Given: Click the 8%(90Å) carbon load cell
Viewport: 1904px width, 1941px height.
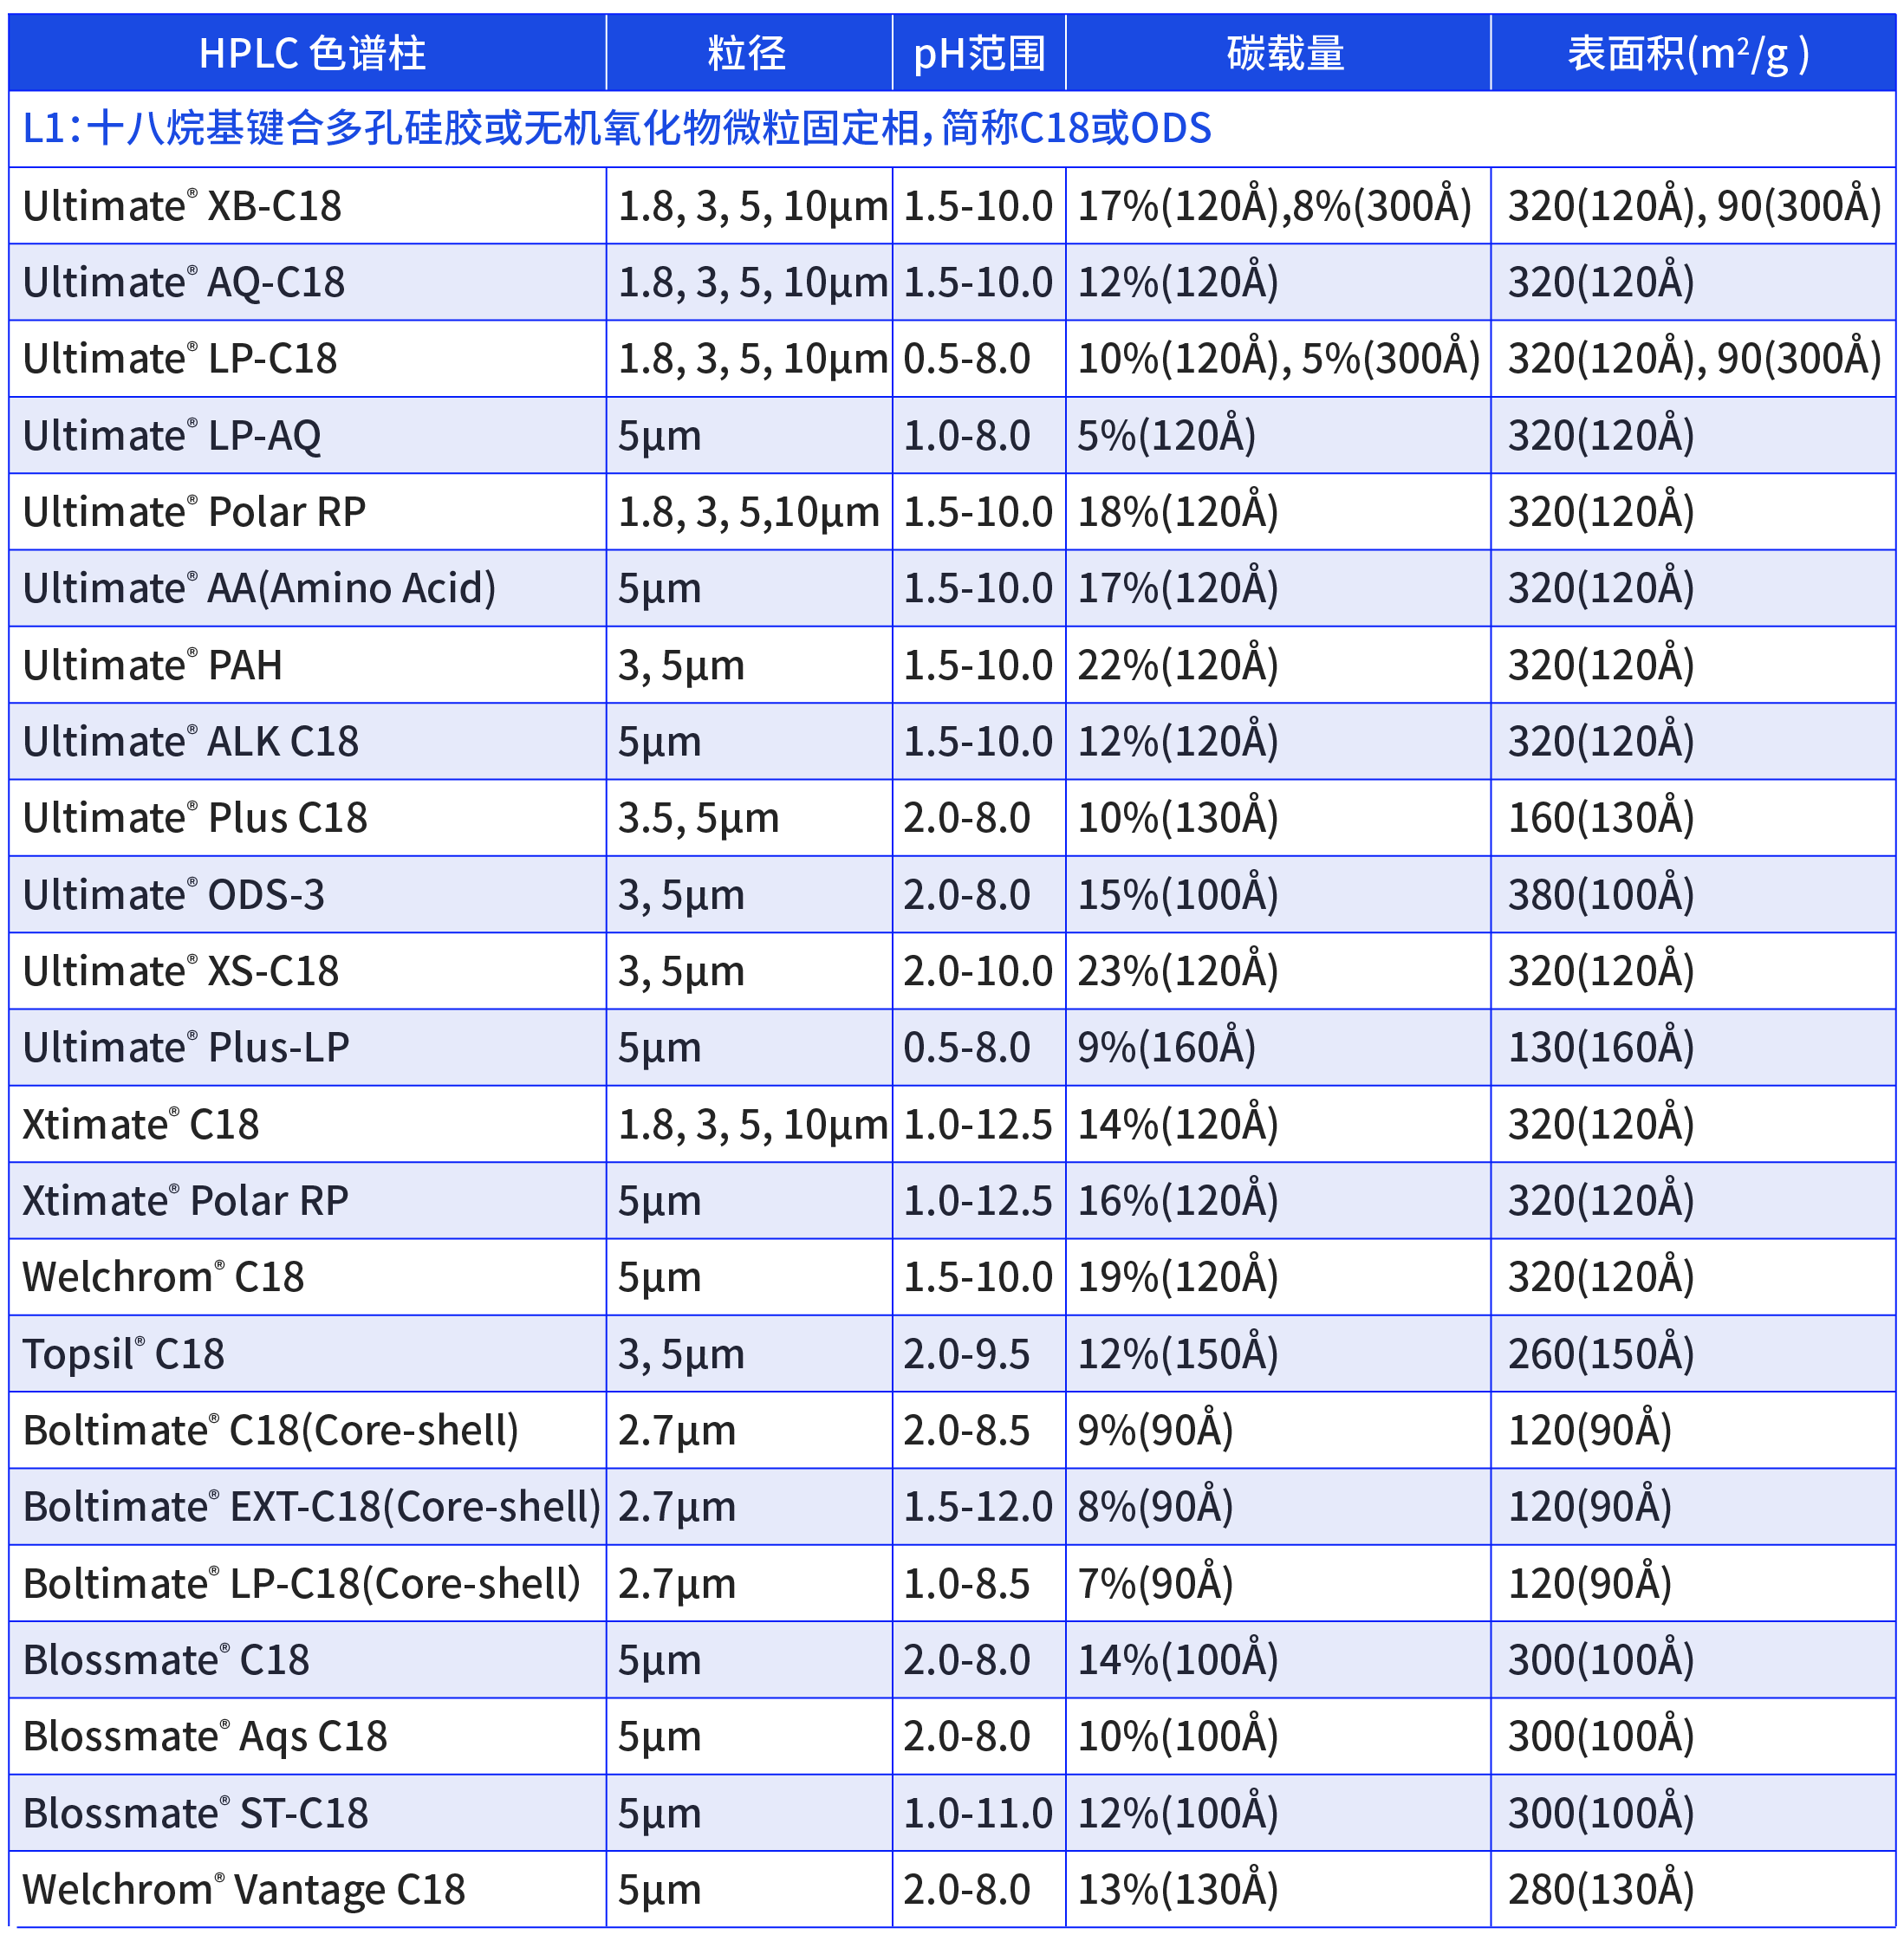Looking at the screenshot, I should pos(1155,1506).
